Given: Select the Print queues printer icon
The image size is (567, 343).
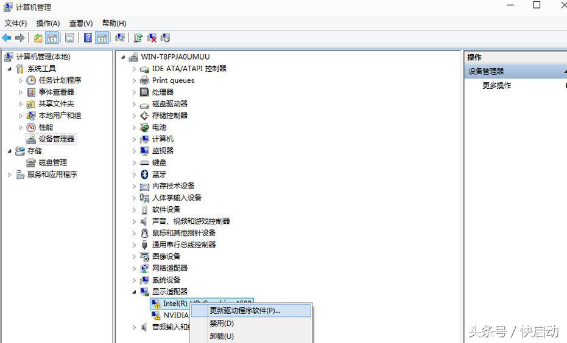Looking at the screenshot, I should [x=145, y=80].
